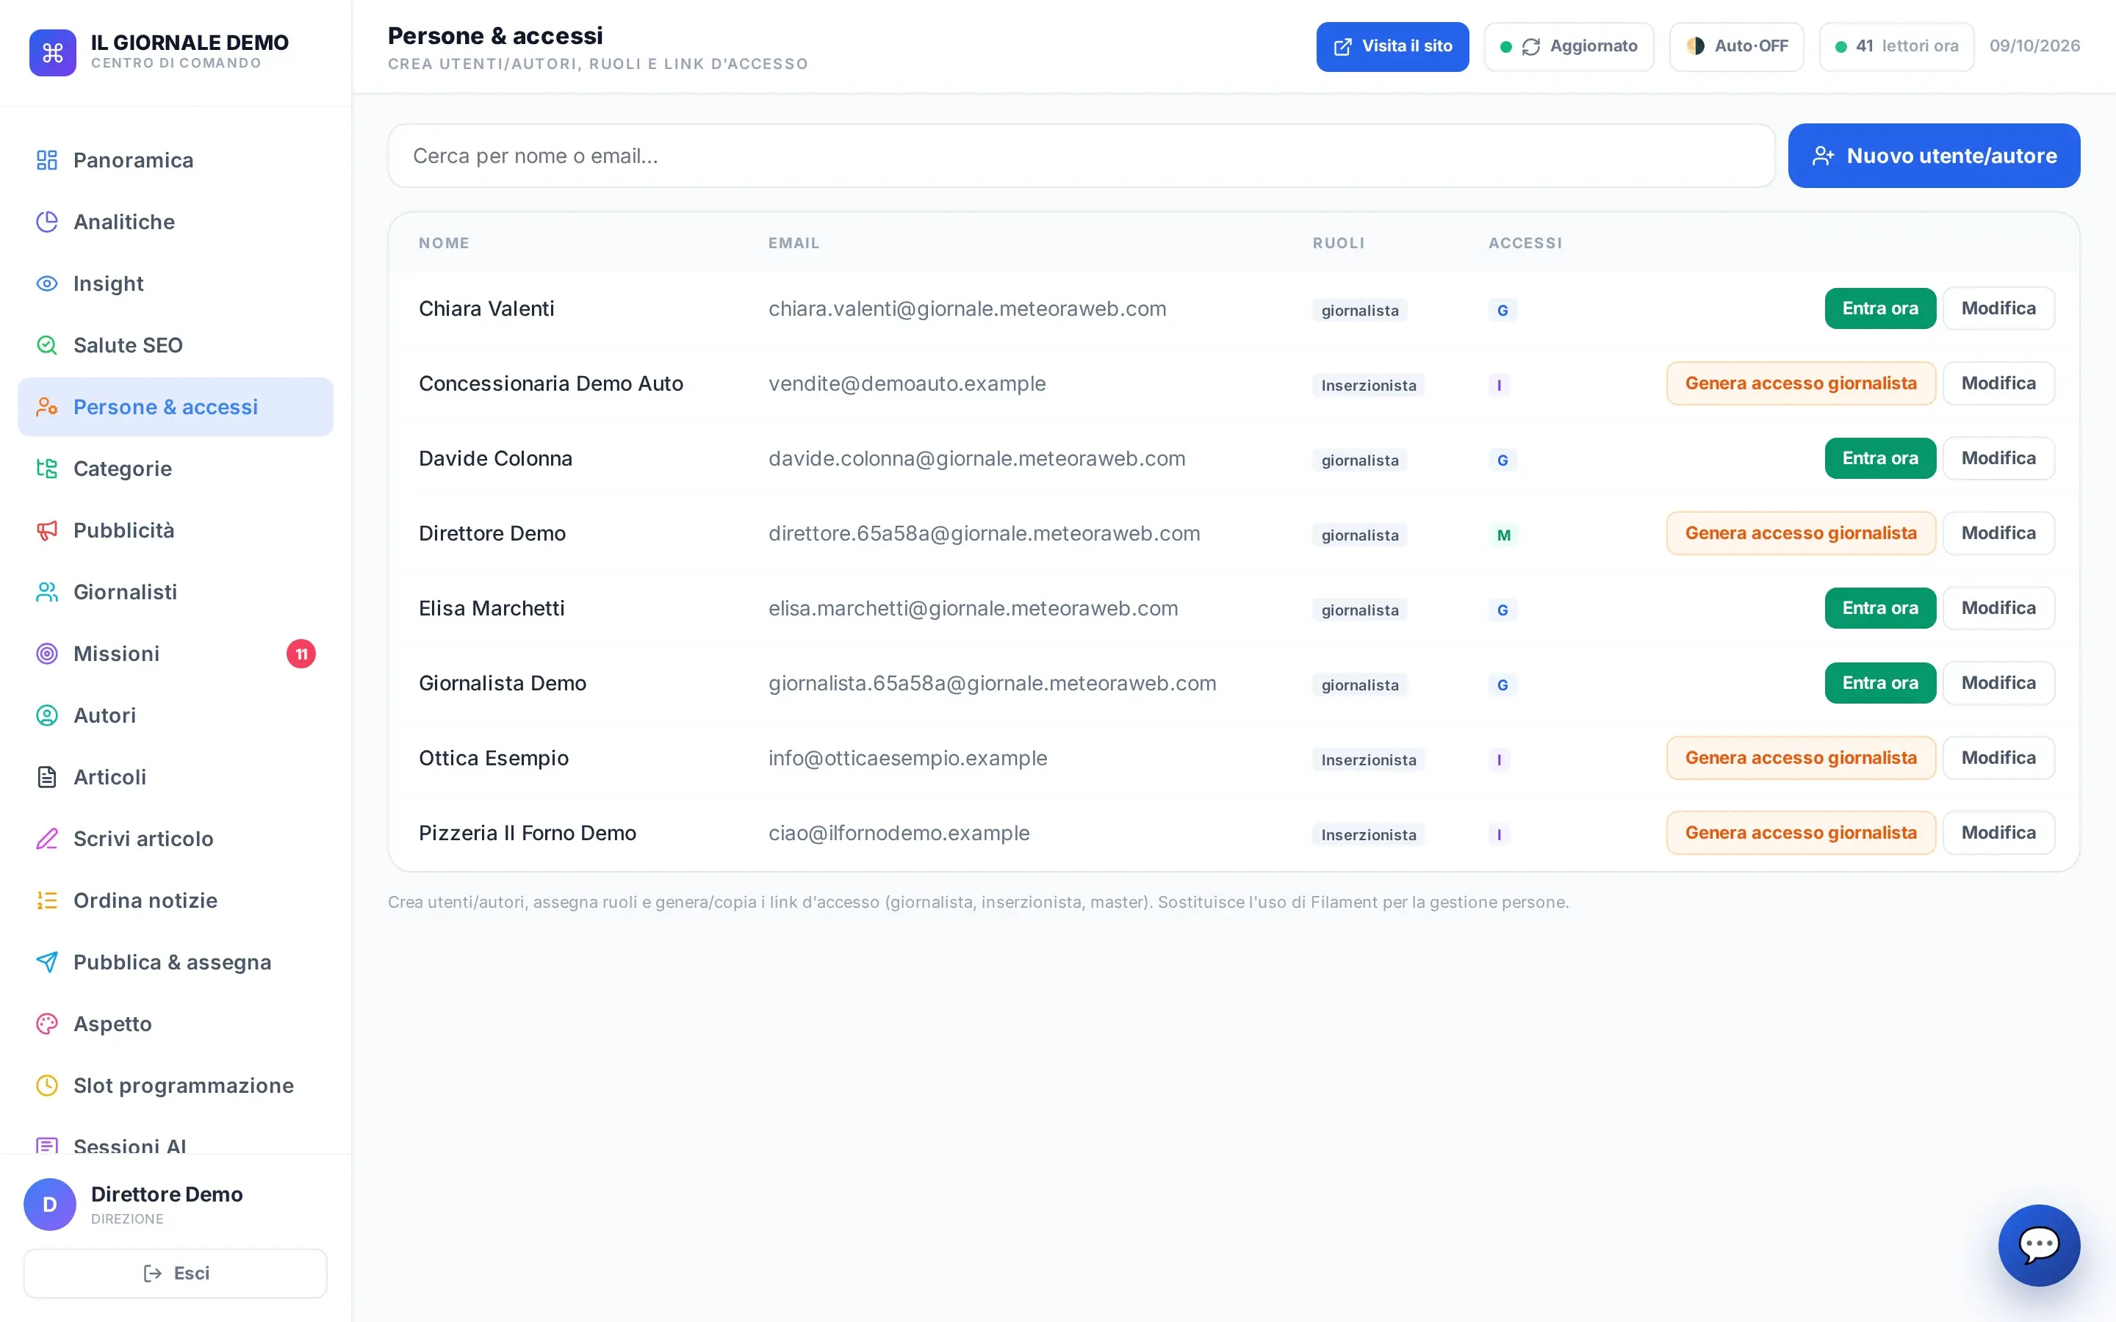
Task: Open Missioni target icon
Action: 47,654
